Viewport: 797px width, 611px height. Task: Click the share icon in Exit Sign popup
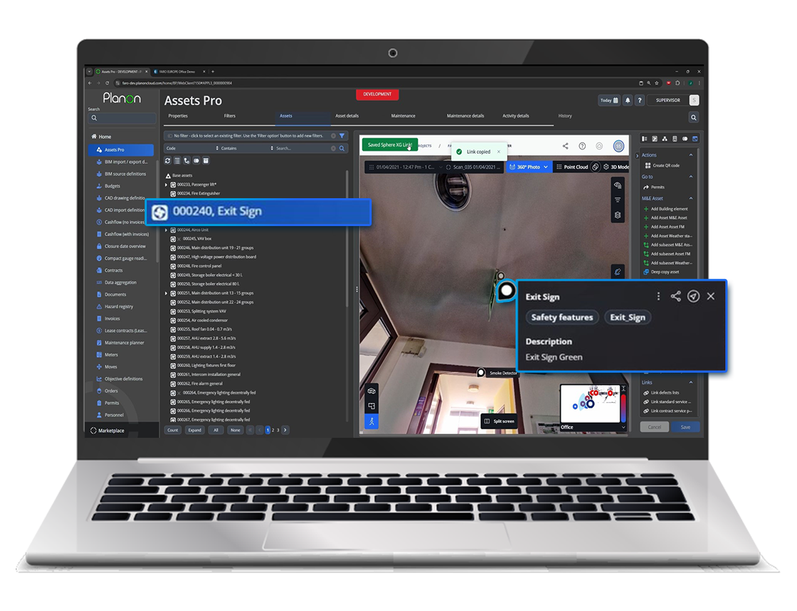coord(675,296)
